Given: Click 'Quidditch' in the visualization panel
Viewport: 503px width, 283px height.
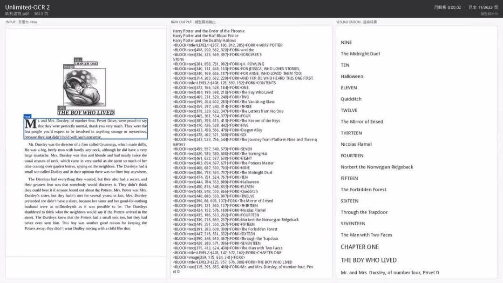Looking at the screenshot, I should [351, 99].
